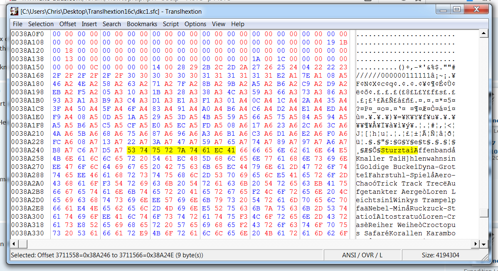Screen dimensions: 498x271
Task: Open the Offset menu
Action: (68, 24)
